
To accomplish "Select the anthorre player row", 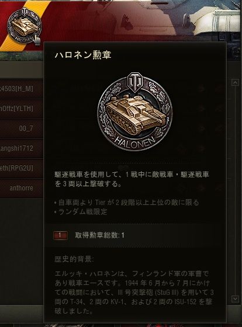I will [22, 188].
